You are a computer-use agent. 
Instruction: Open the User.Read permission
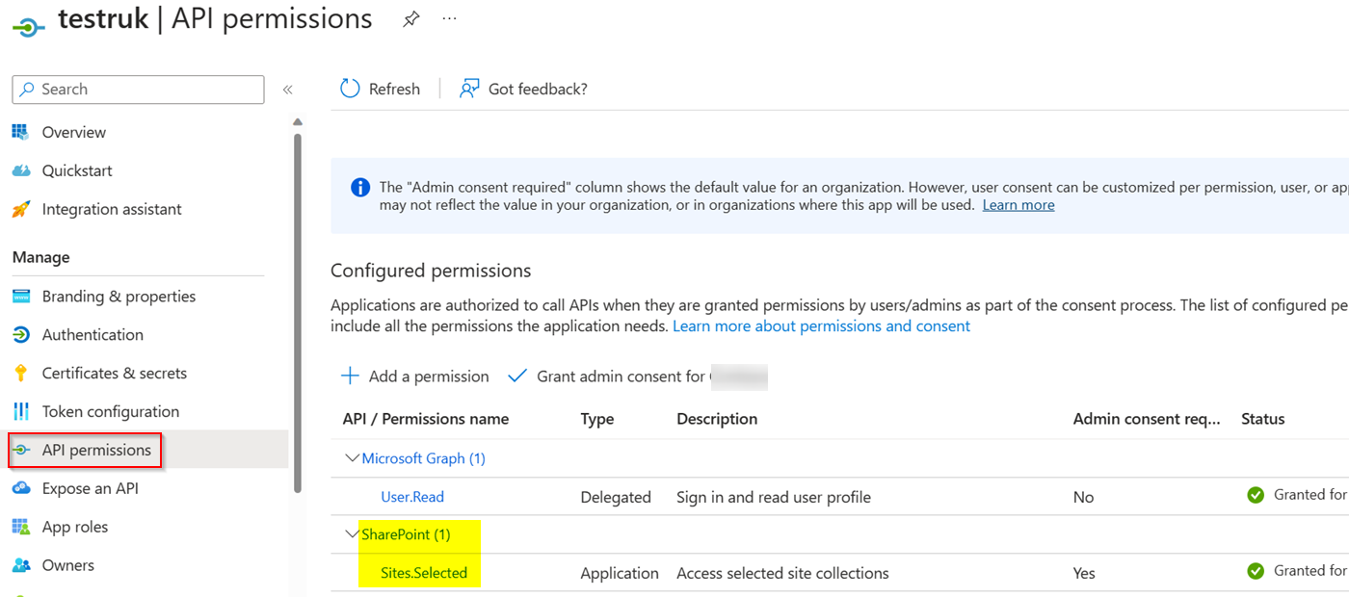(x=412, y=497)
